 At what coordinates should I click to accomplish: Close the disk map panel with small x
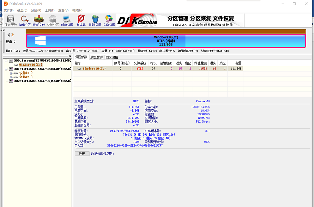tap(3, 30)
